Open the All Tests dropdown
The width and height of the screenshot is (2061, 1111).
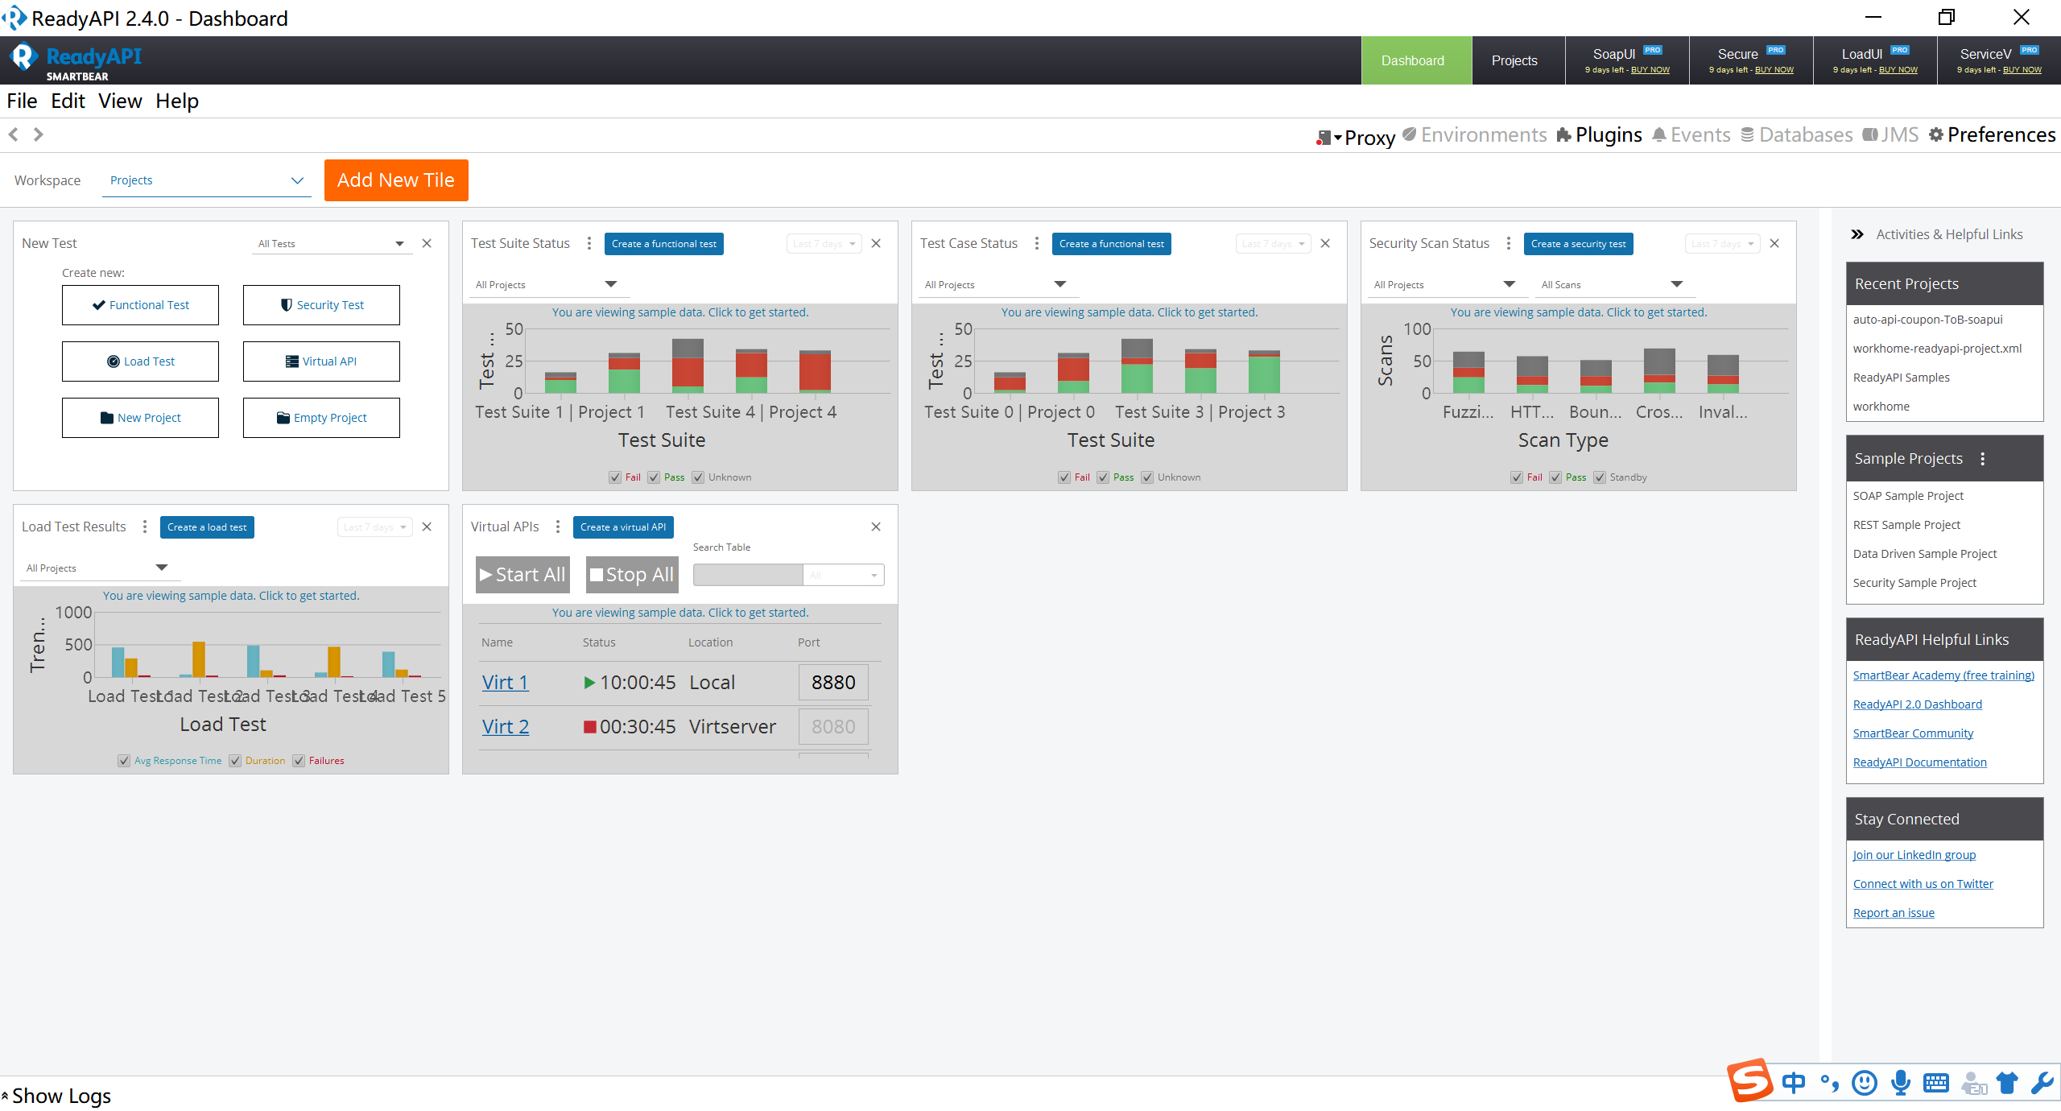pos(332,244)
